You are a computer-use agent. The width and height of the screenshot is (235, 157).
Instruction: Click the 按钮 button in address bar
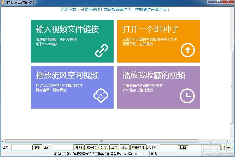pyautogui.click(x=183, y=148)
